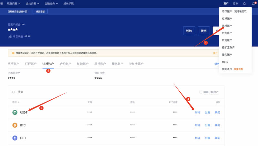Click into the 搜索 search field
This screenshot has height=146, width=258.
pyautogui.click(x=97, y=92)
